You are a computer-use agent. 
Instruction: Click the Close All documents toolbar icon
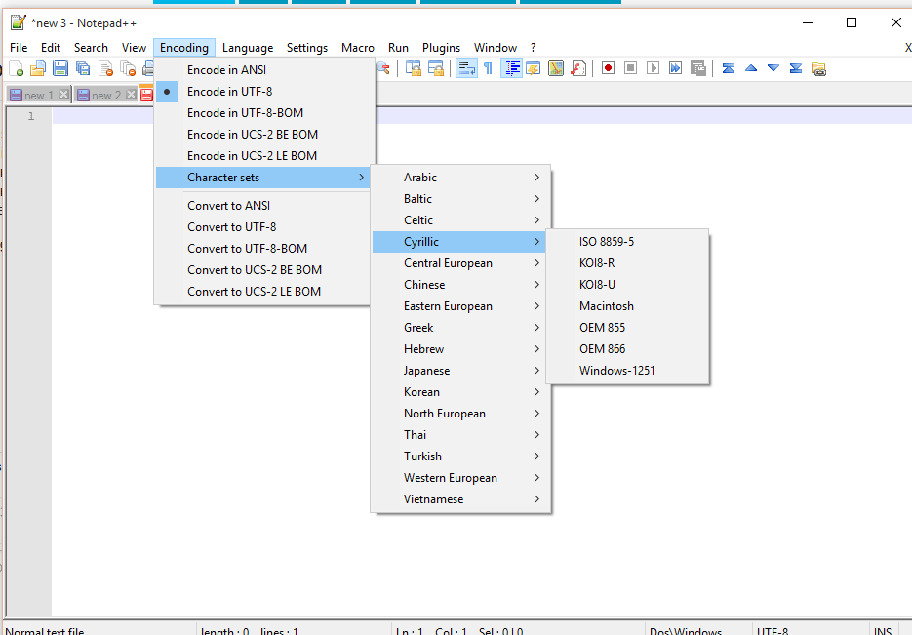pos(128,68)
